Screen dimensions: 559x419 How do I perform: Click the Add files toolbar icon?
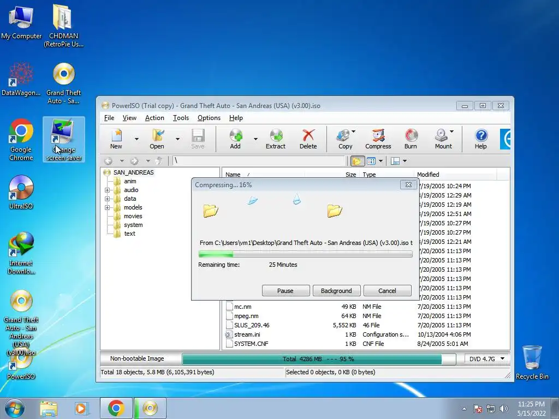coord(236,136)
